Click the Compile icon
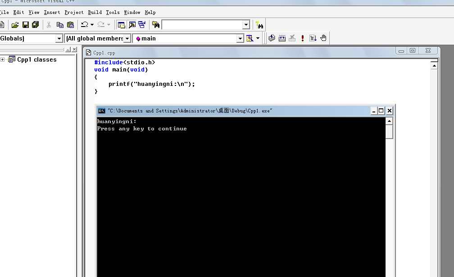 (x=272, y=38)
